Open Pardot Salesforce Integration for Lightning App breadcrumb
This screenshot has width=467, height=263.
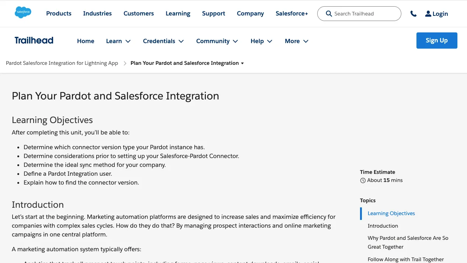(x=62, y=63)
